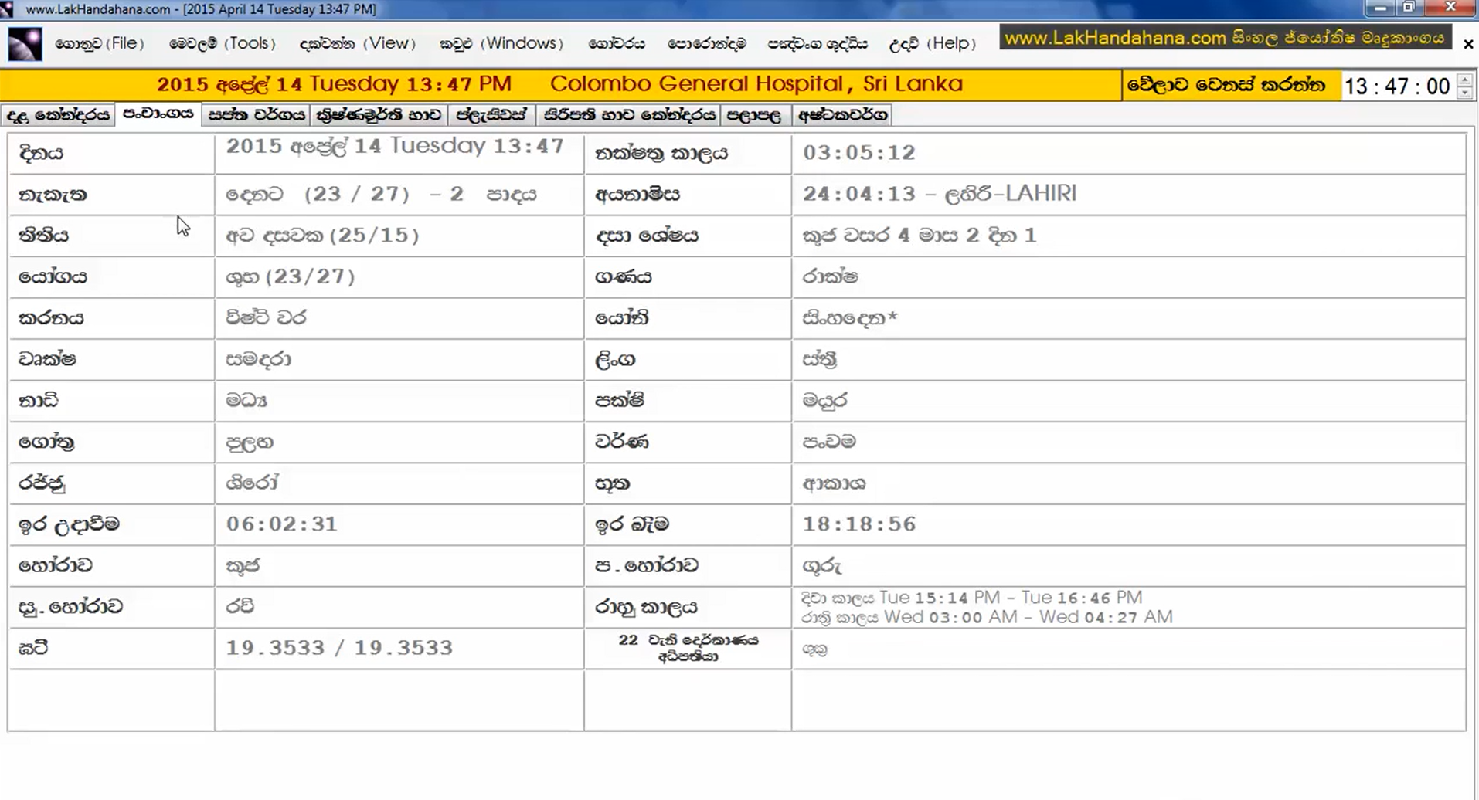Image resolution: width=1479 pixels, height=800 pixels.
Task: Go to the ප්ලැසිඩස් tab
Action: point(491,115)
